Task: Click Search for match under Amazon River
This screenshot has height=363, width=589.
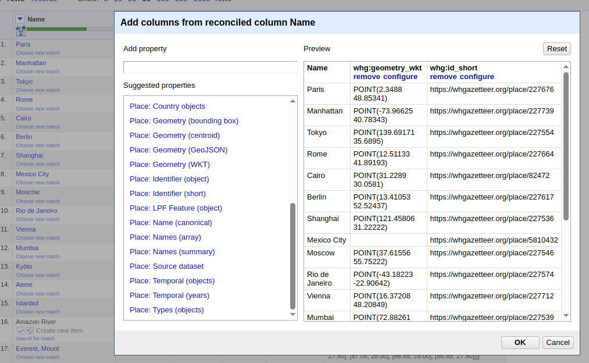Action: pos(35,339)
